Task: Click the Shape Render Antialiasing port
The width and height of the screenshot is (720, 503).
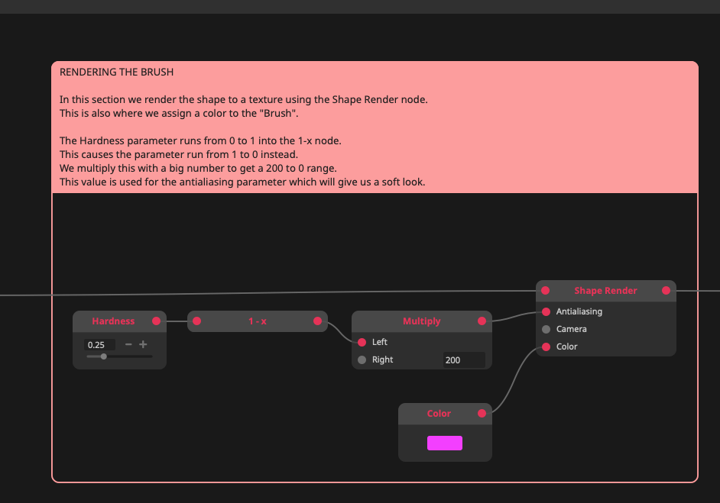Action: tap(546, 311)
